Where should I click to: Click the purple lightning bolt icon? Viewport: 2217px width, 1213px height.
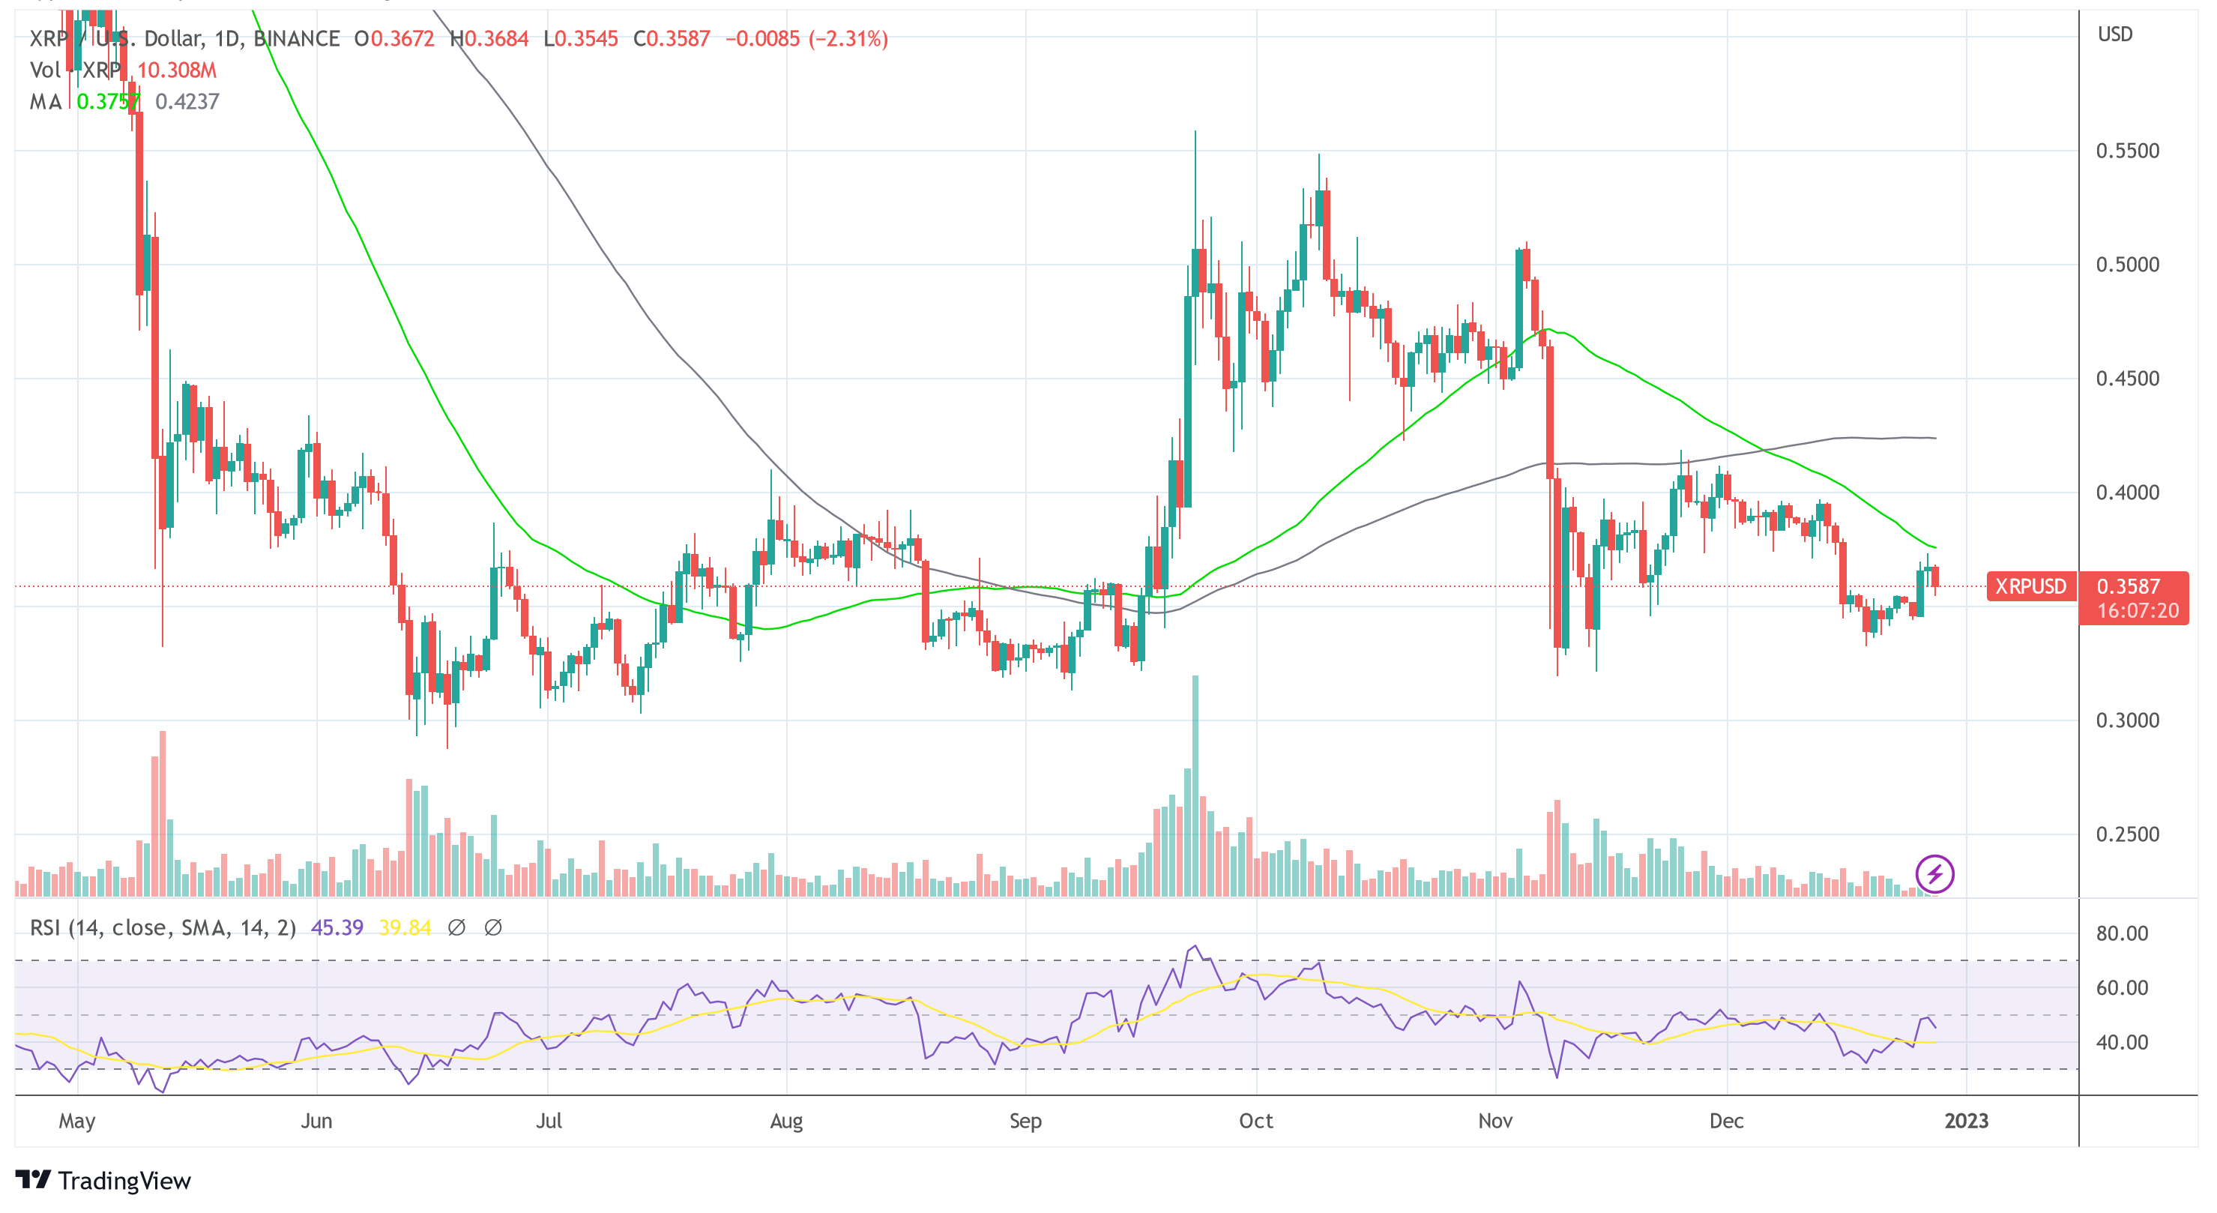click(x=1934, y=875)
